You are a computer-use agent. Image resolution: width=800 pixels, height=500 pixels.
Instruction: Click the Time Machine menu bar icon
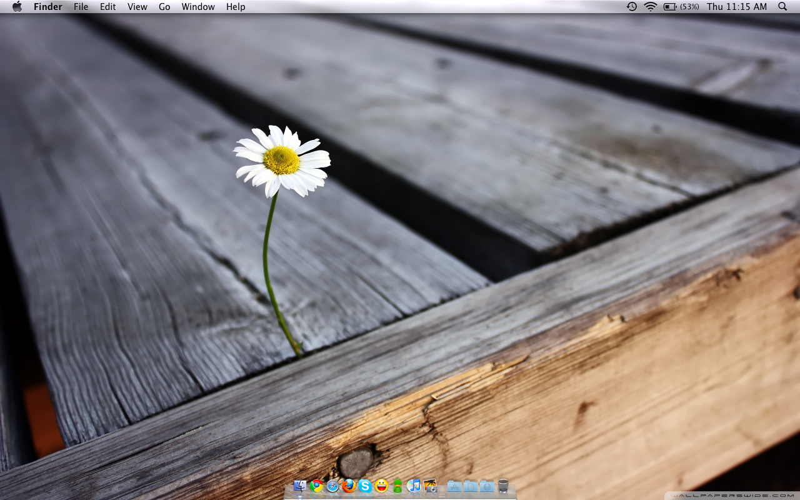coord(632,6)
